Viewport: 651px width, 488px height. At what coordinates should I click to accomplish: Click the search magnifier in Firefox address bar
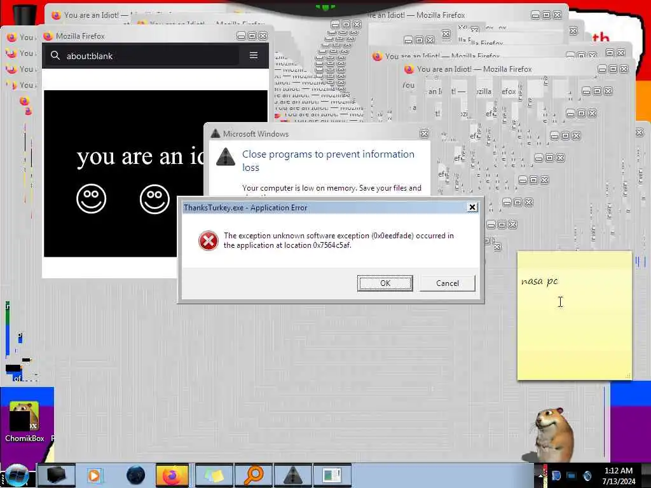[x=55, y=55]
